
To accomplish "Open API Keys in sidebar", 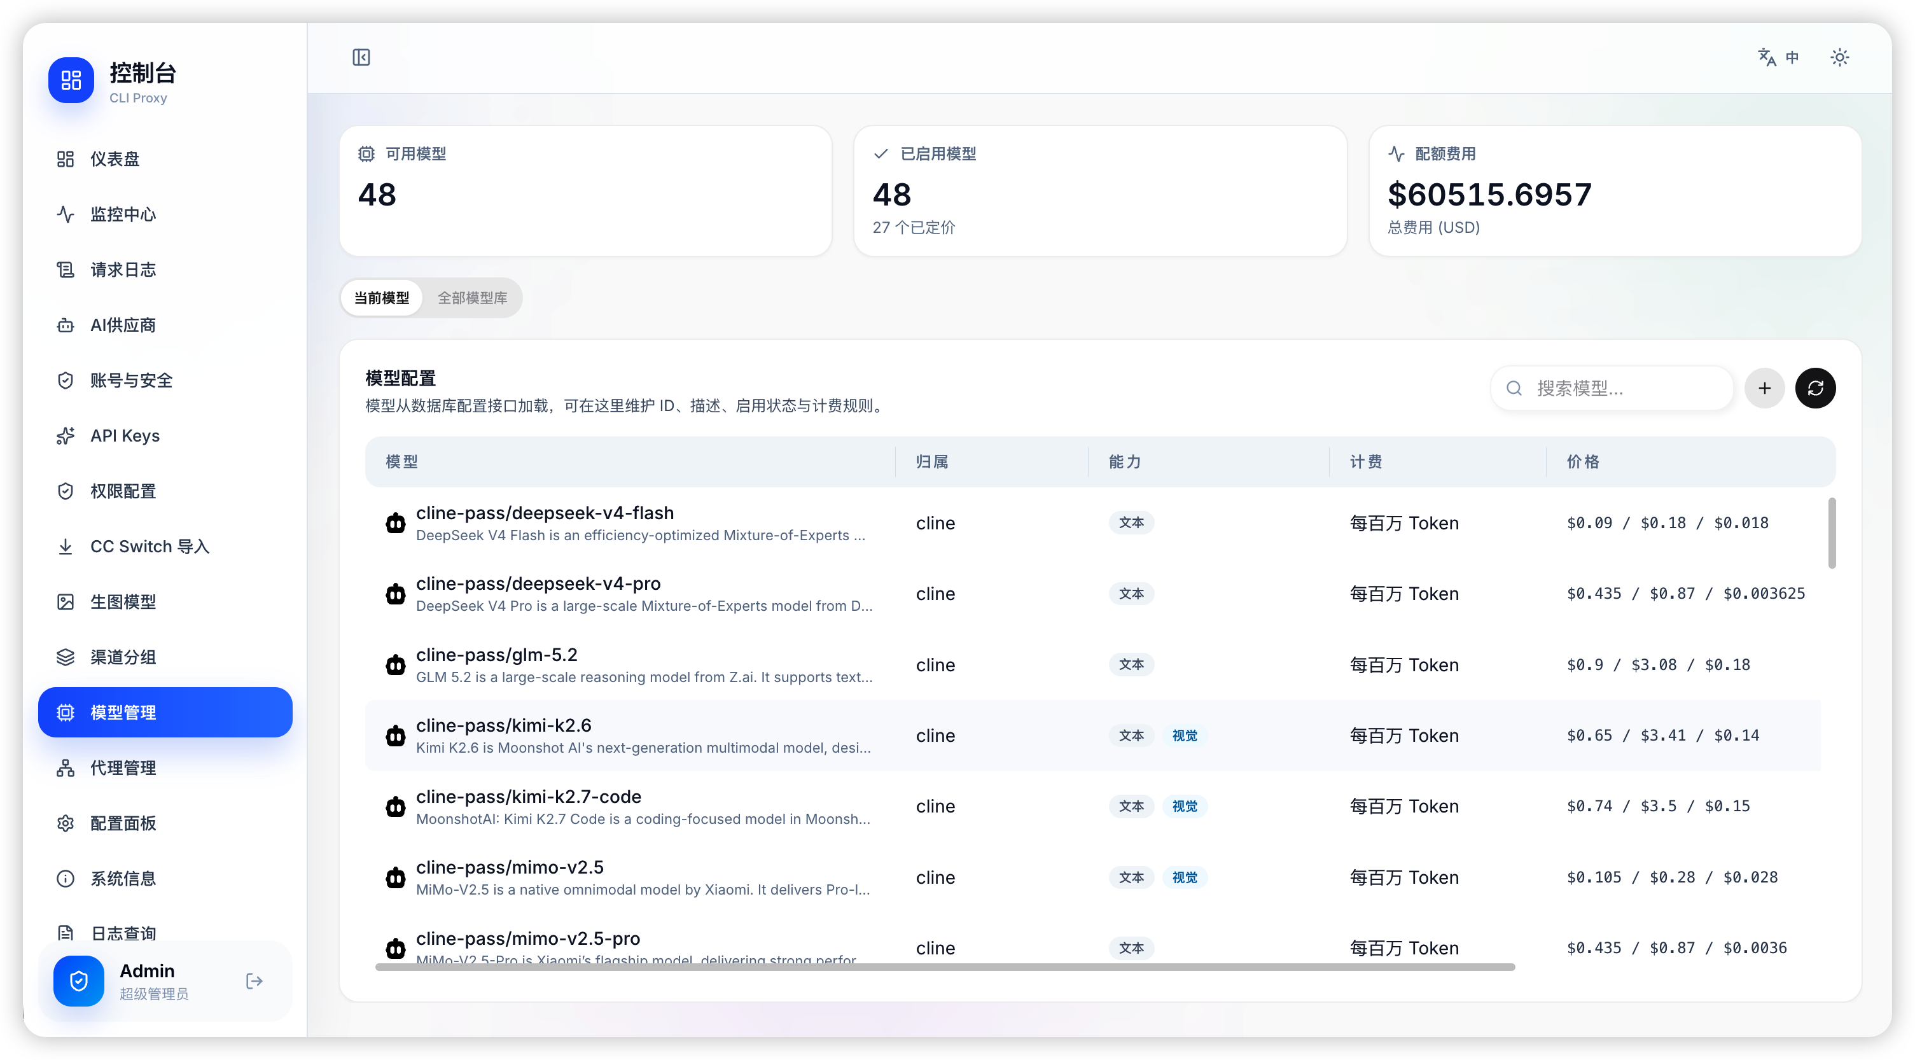I will [x=165, y=436].
